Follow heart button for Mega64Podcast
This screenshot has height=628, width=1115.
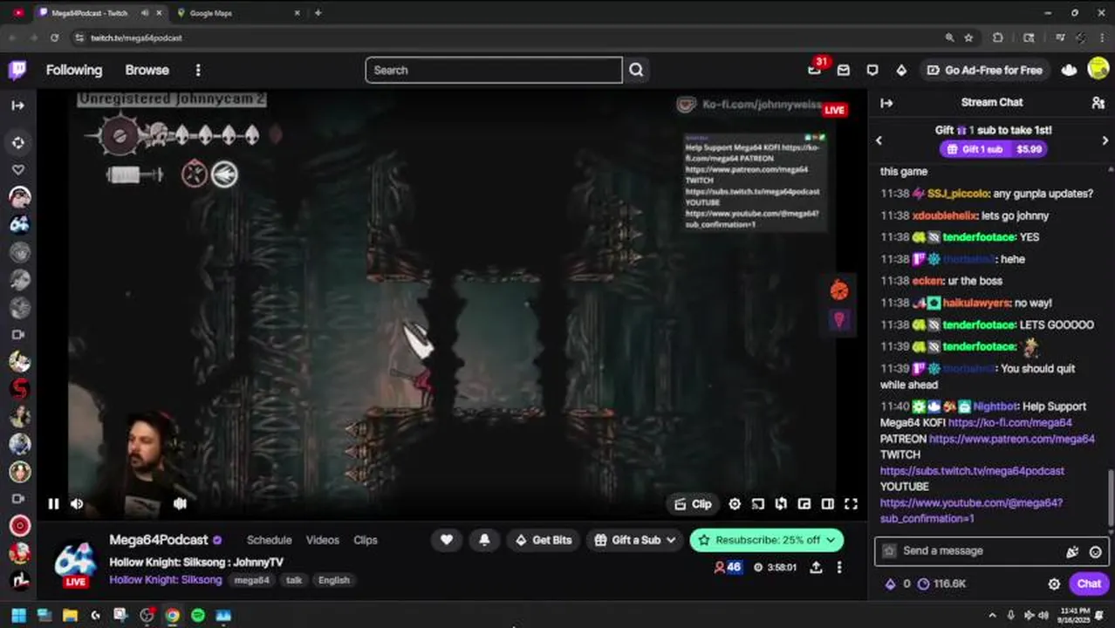tap(446, 540)
